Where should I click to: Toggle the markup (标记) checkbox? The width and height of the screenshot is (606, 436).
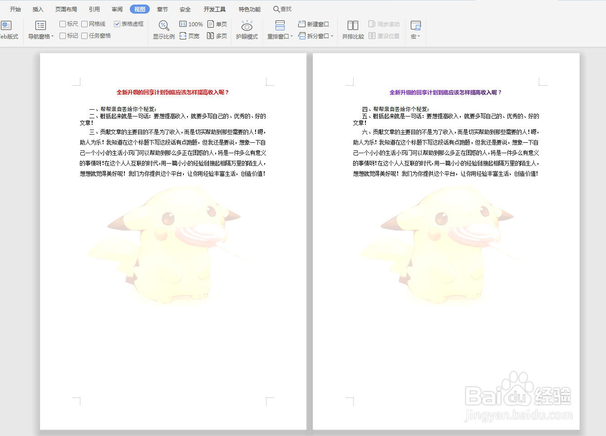(x=63, y=36)
